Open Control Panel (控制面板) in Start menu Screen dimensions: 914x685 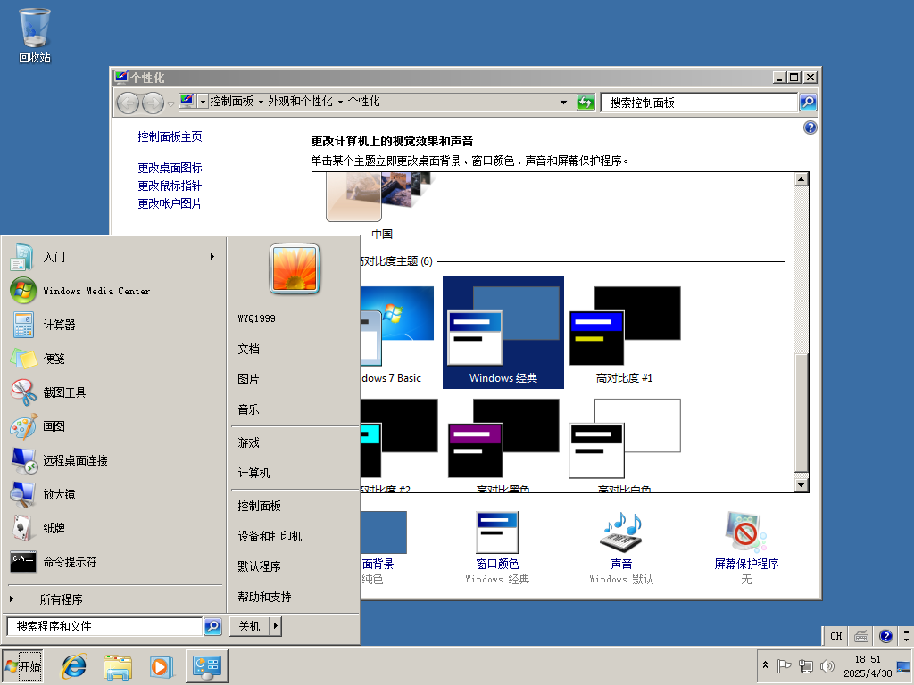(x=294, y=506)
